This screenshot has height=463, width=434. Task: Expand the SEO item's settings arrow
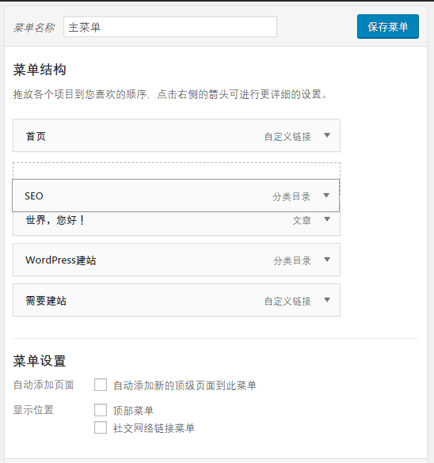326,195
